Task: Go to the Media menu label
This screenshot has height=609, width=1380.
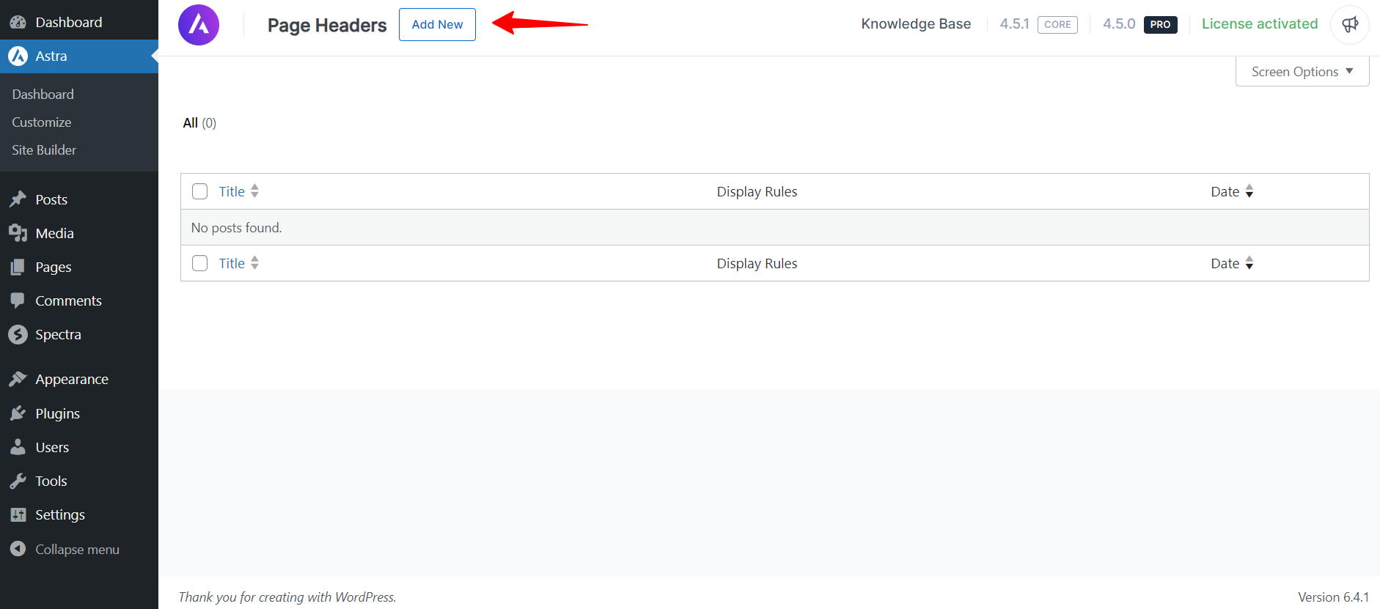Action: (x=55, y=233)
